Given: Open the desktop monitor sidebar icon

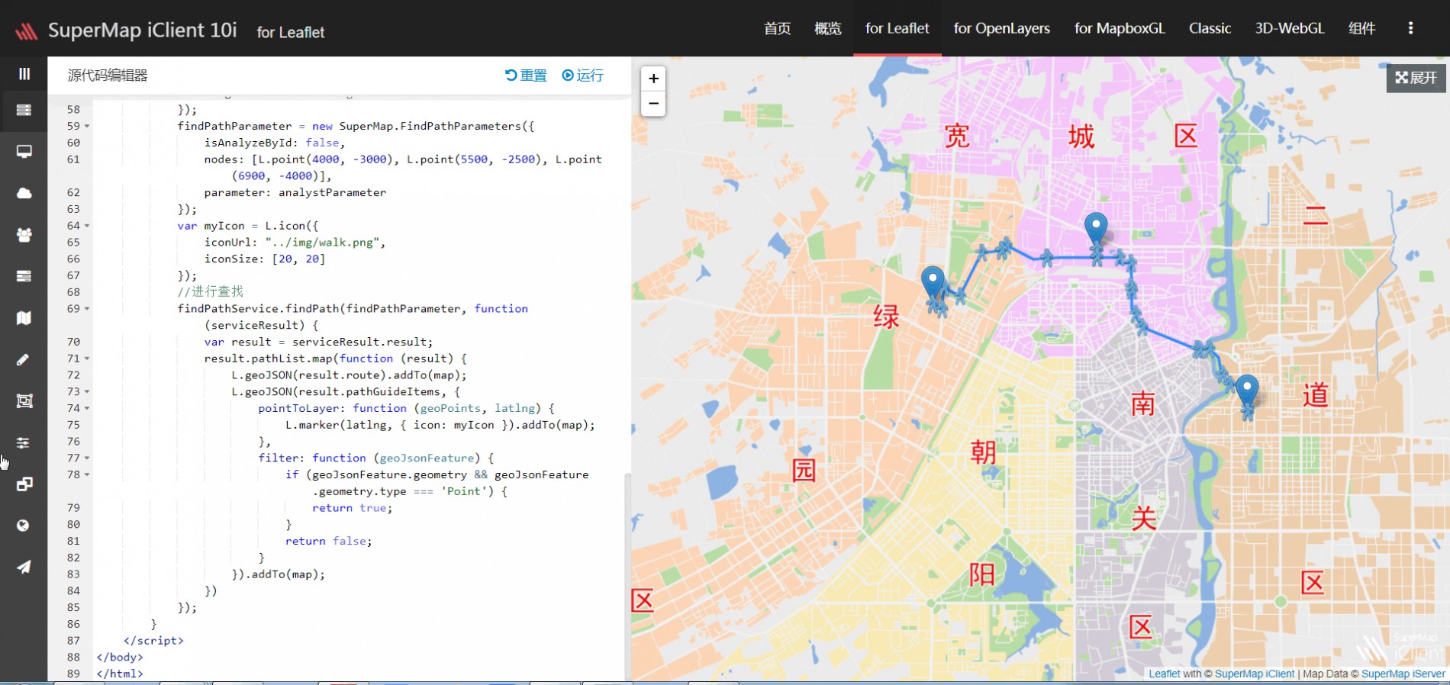Looking at the screenshot, I should (24, 151).
